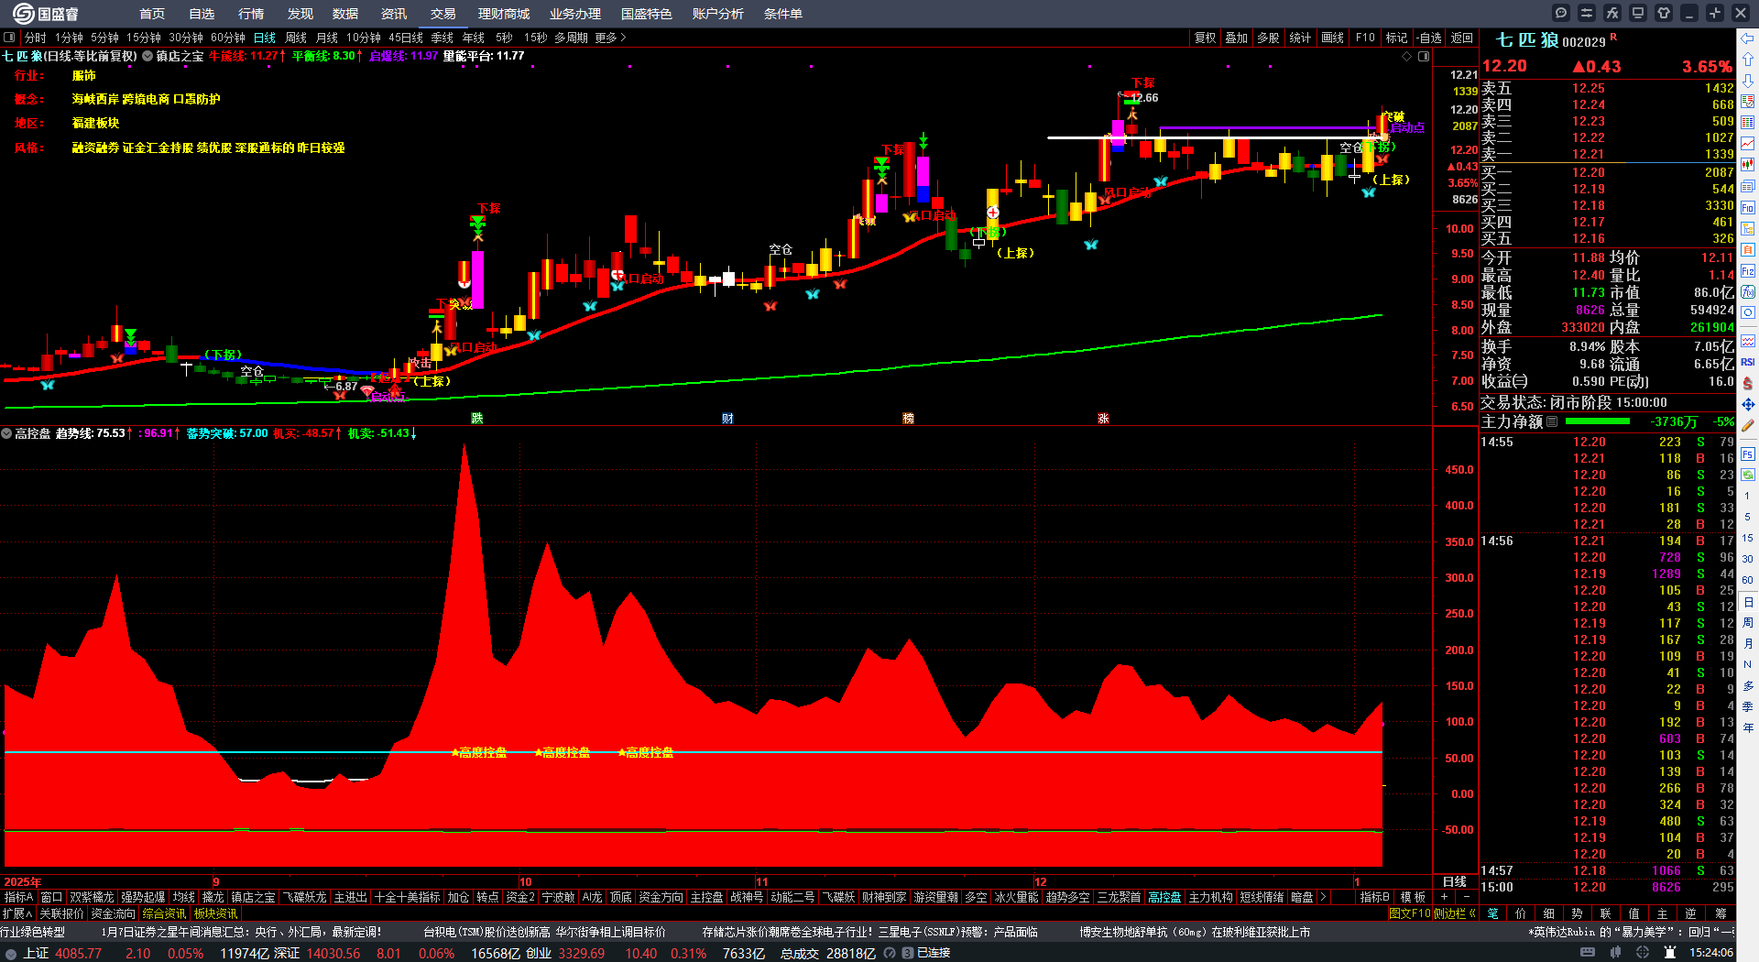Viewport: 1759px width, 962px height.
Task: Open the 多周期 multi-period selector
Action: [x=571, y=38]
